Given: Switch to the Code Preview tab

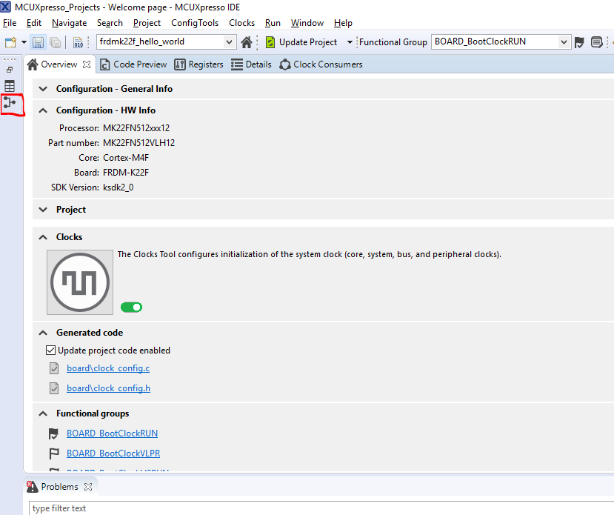Looking at the screenshot, I should [x=133, y=64].
